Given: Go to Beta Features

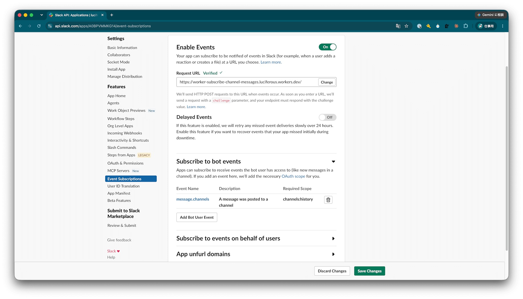Looking at the screenshot, I should 119,201.
